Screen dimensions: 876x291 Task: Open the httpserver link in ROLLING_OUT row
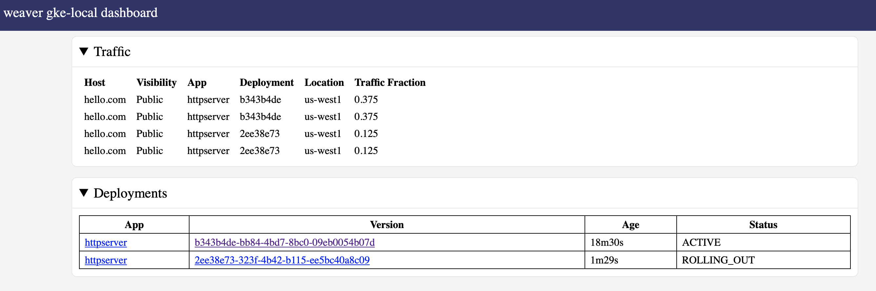(106, 260)
